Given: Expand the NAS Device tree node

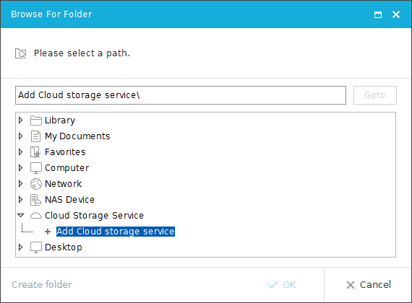Looking at the screenshot, I should pos(20,200).
